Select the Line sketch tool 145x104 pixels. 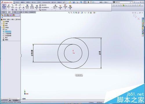pos(12,5)
